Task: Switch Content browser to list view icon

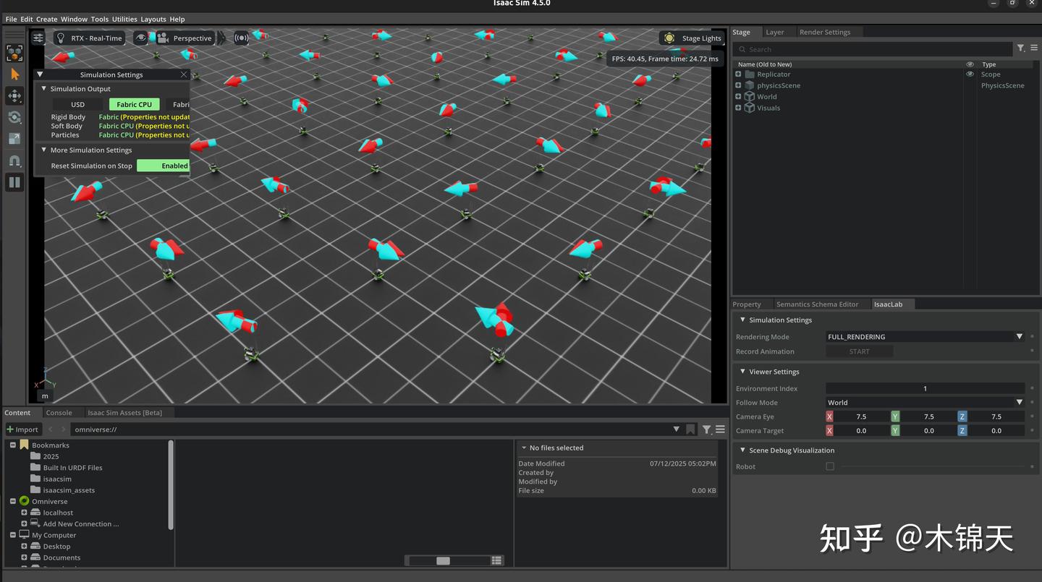Action: 496,560
